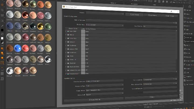Uncheck the Base Color stream checkbox
Viewport: 194px width, 109px height.
click(66, 31)
